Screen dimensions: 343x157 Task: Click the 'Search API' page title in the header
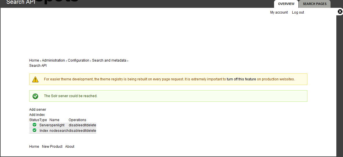tap(21, 2)
